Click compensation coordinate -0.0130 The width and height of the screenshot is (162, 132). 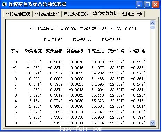[76, 117]
